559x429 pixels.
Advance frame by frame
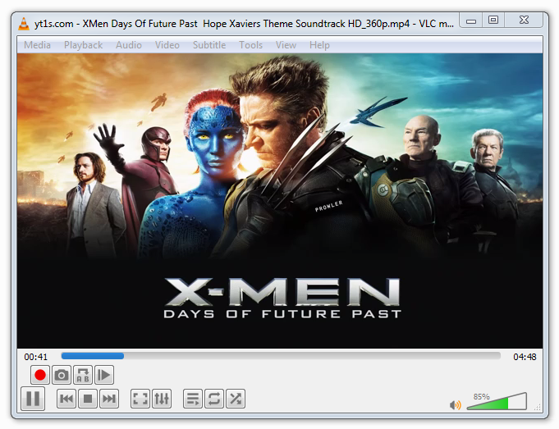[x=104, y=375]
